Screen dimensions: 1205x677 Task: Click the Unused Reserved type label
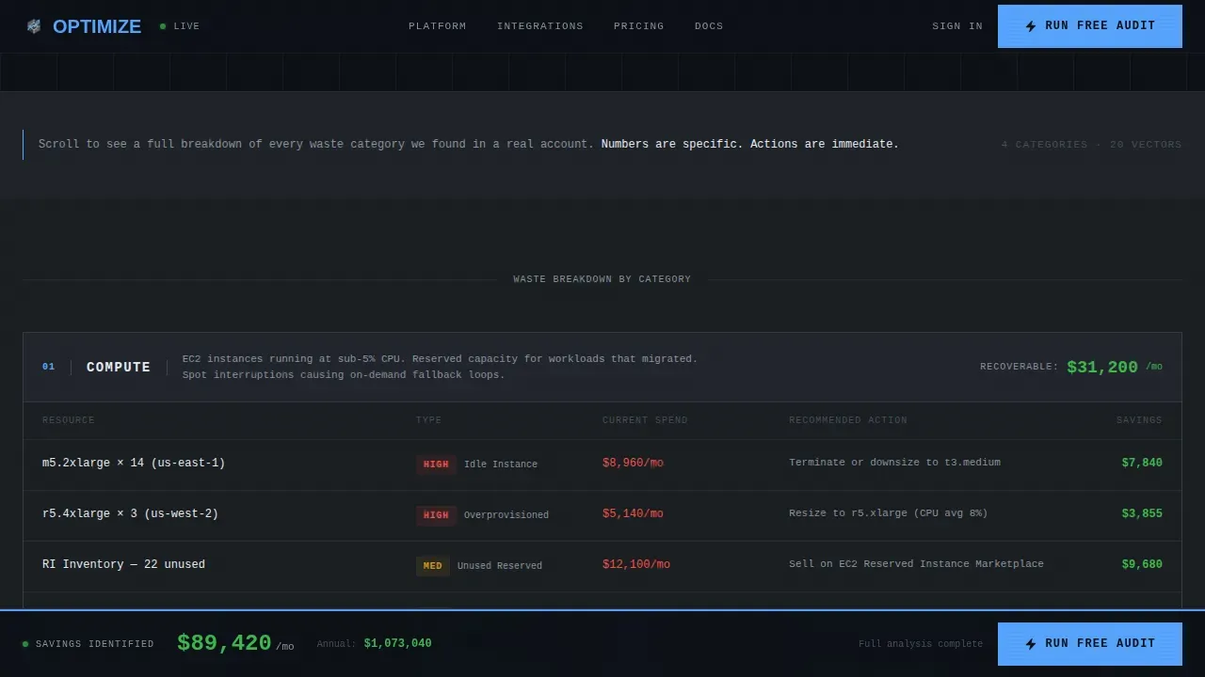pyautogui.click(x=500, y=566)
